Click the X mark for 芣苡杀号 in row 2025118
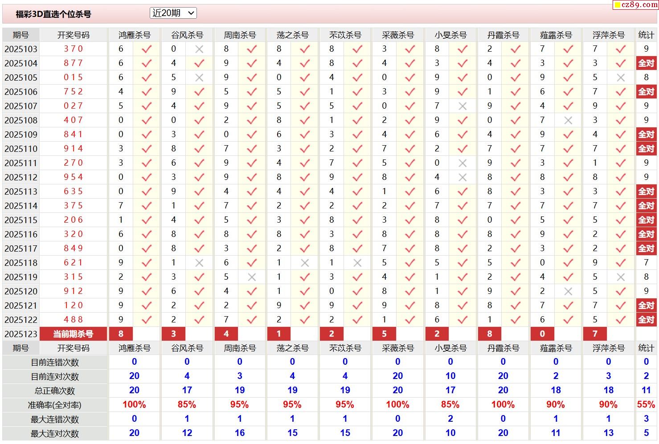The height and width of the screenshot is (444, 659). pos(357,263)
